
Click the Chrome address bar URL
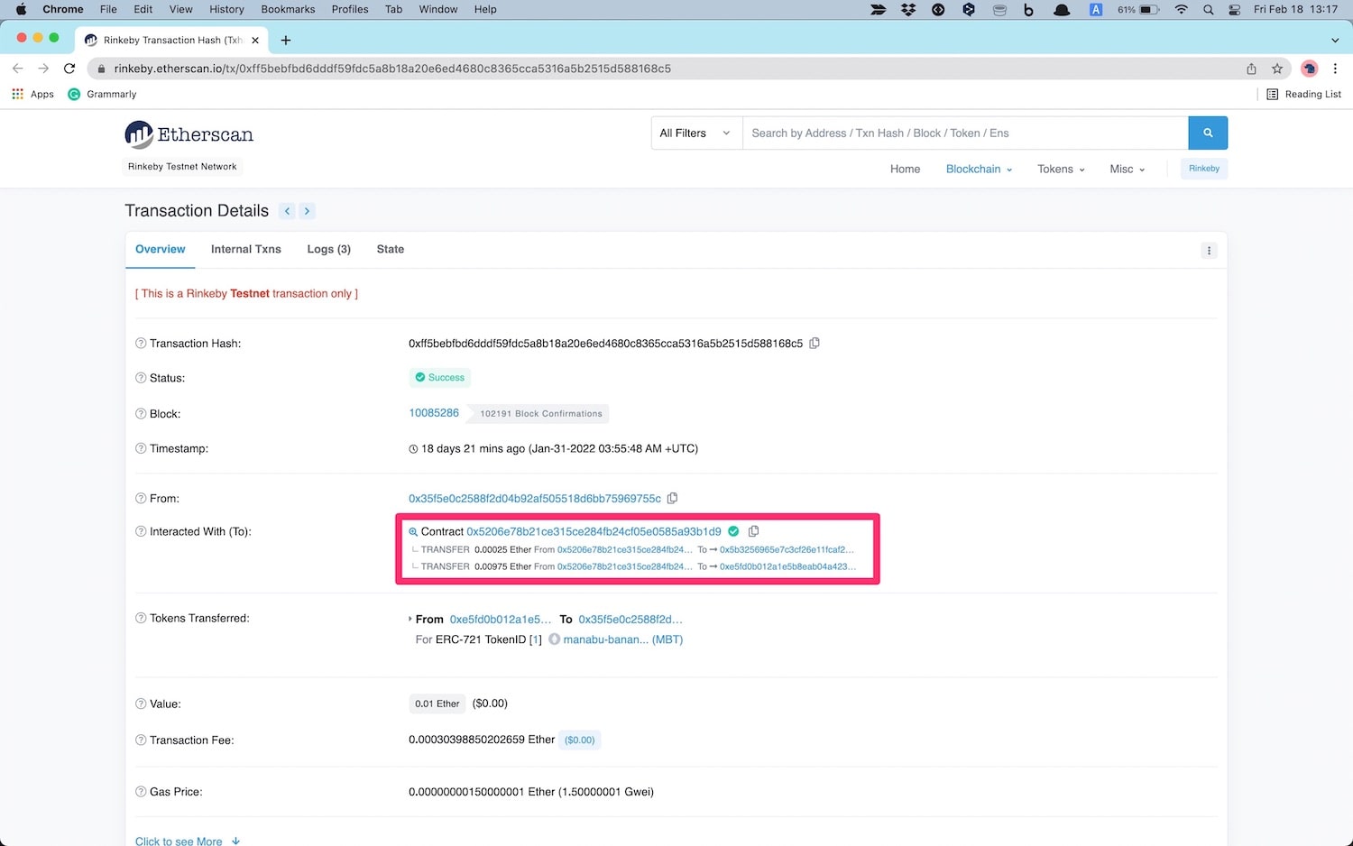392,69
